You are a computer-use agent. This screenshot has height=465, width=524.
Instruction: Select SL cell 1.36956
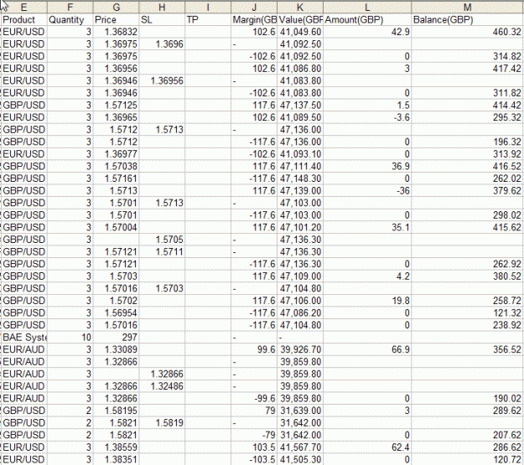pos(162,80)
